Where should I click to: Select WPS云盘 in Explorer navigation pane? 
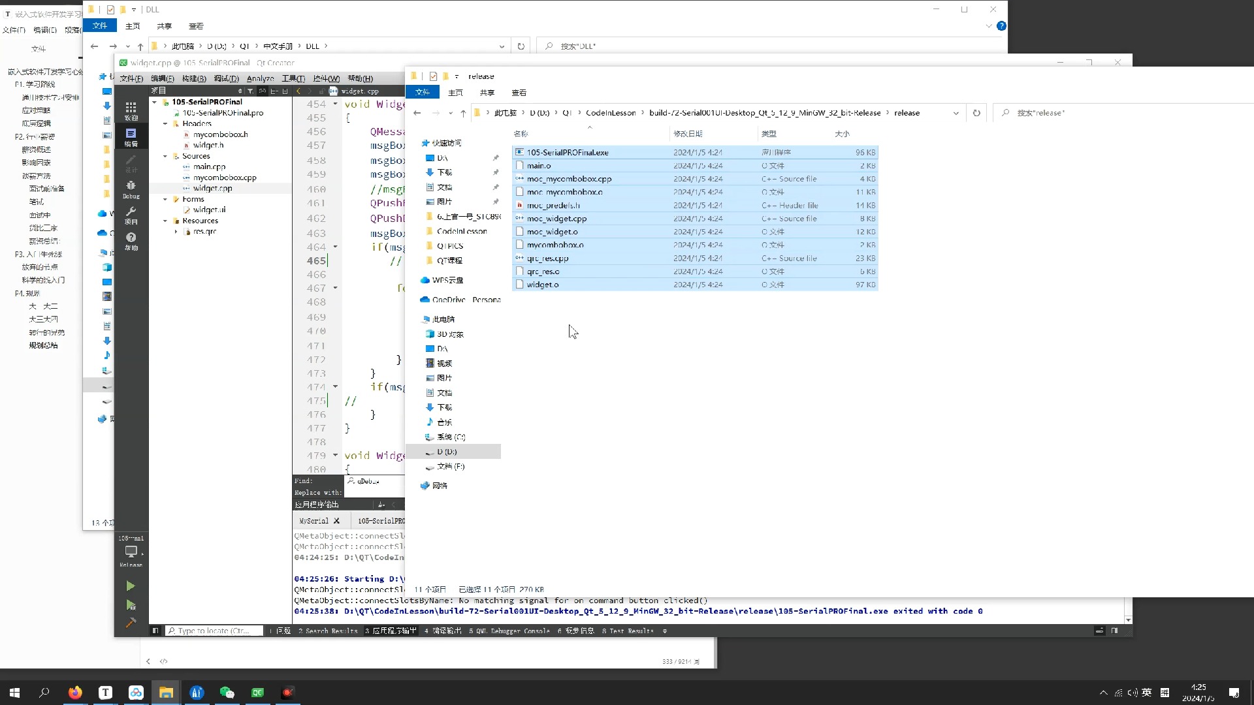(447, 280)
